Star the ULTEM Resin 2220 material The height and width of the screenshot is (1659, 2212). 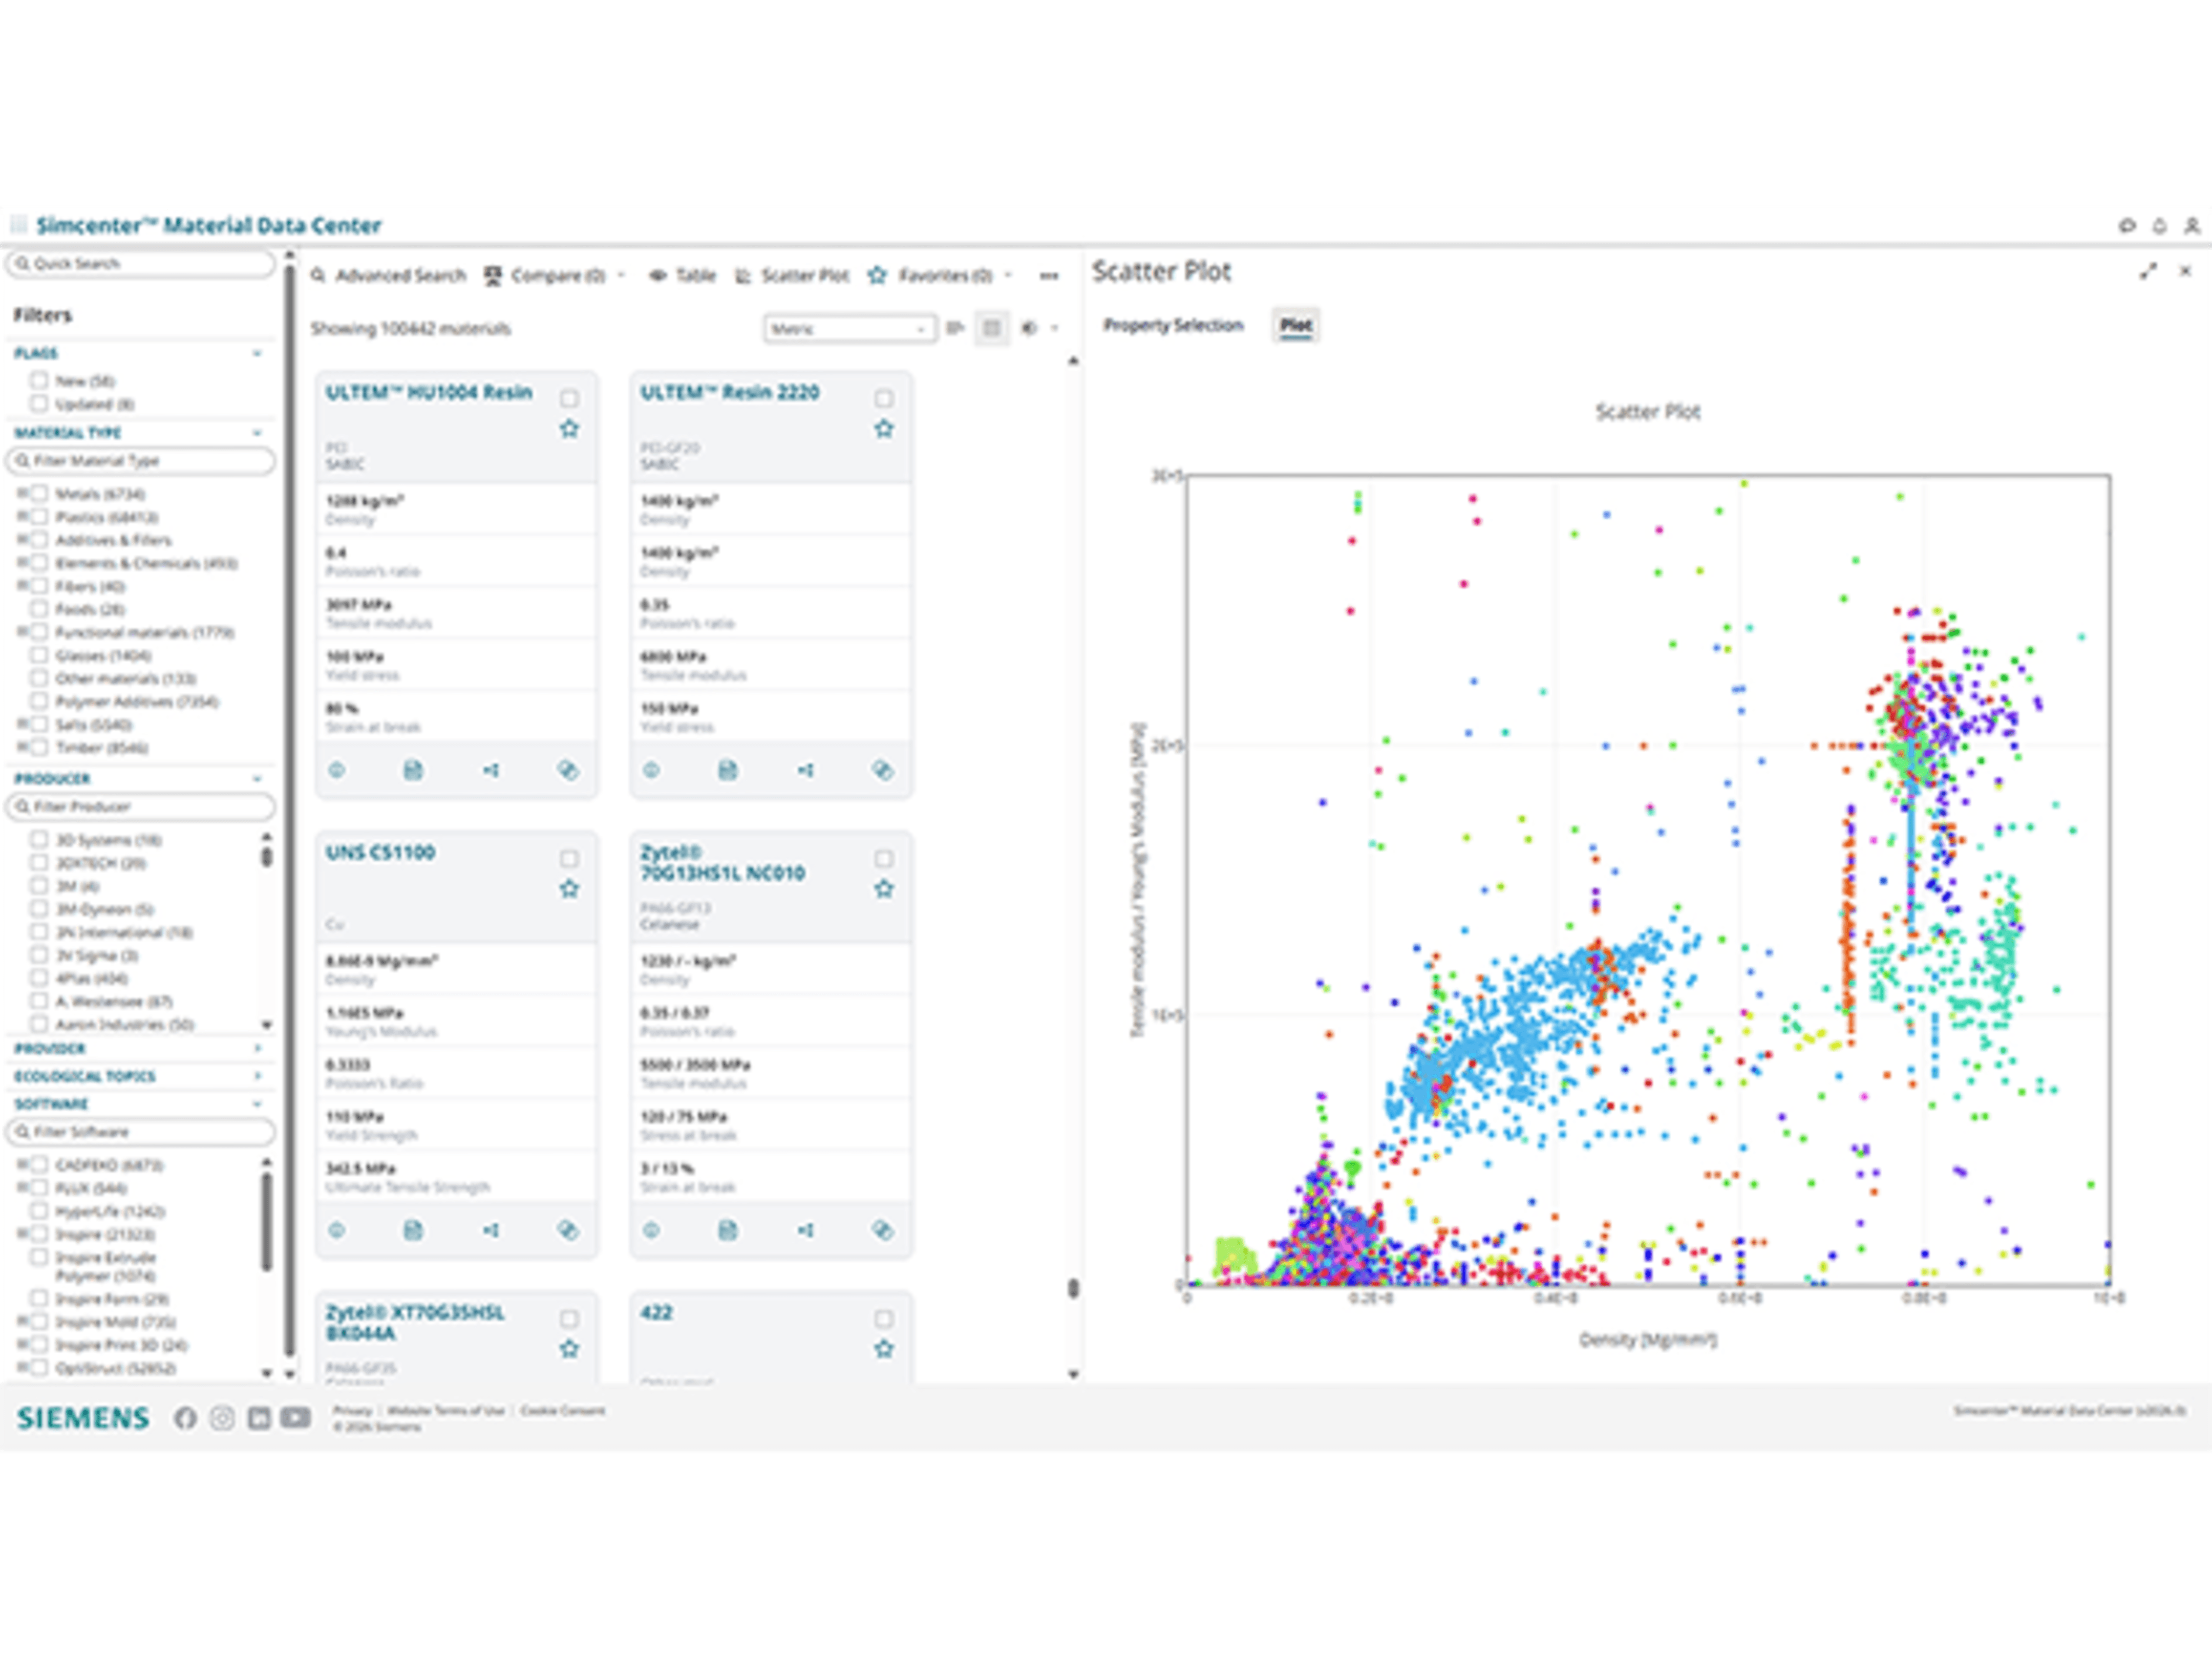884,429
